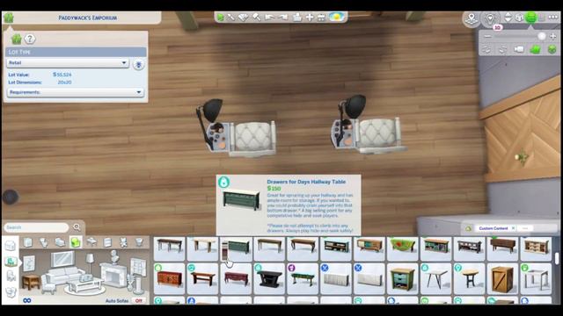
Task: Click the infinity filter icon
Action: 27,300
